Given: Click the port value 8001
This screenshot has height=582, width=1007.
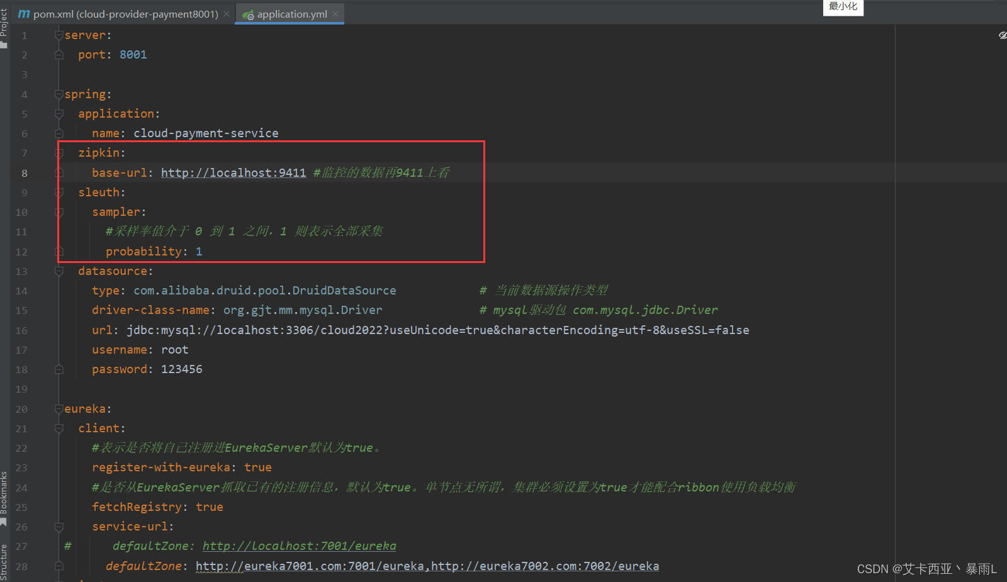Looking at the screenshot, I should click(x=133, y=55).
